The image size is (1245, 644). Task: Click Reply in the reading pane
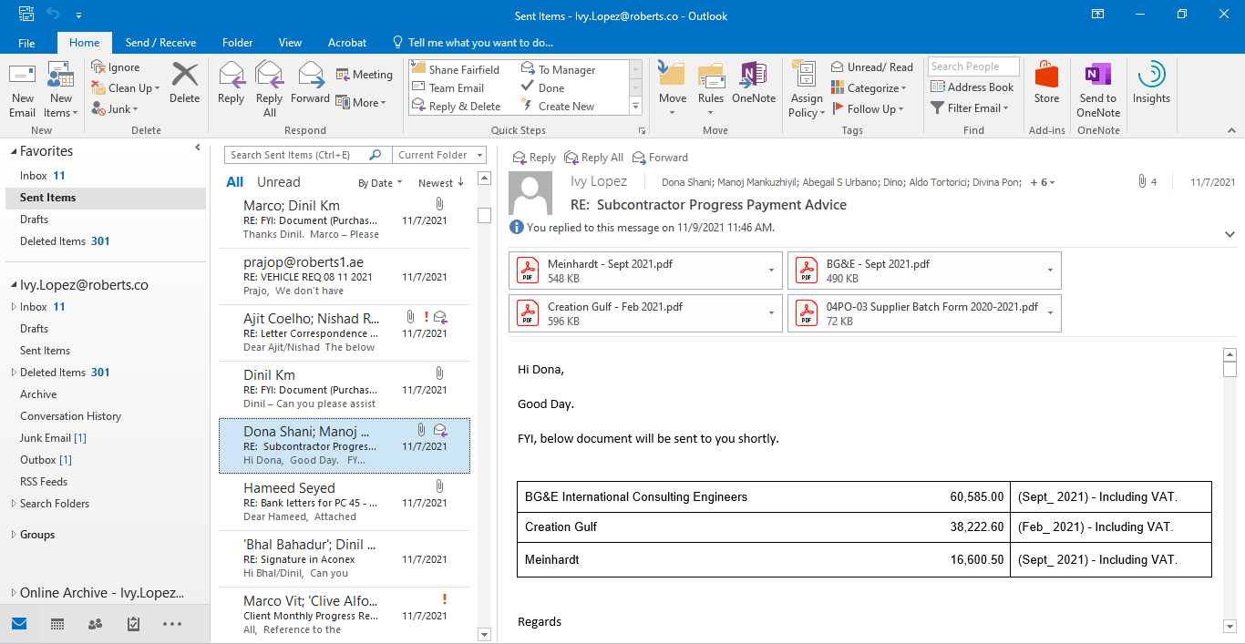(x=534, y=158)
